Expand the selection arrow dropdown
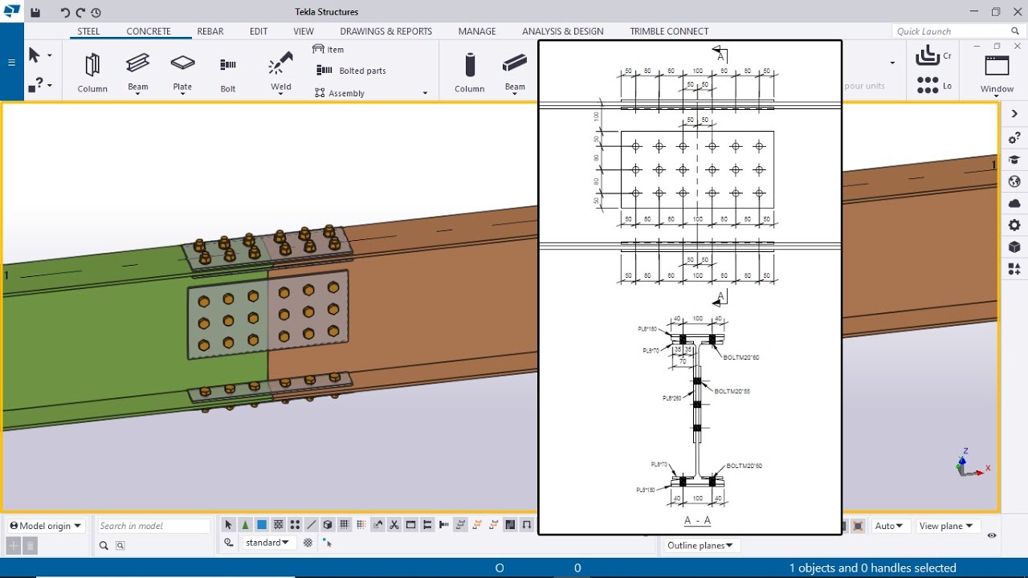Image resolution: width=1028 pixels, height=578 pixels. click(x=49, y=56)
